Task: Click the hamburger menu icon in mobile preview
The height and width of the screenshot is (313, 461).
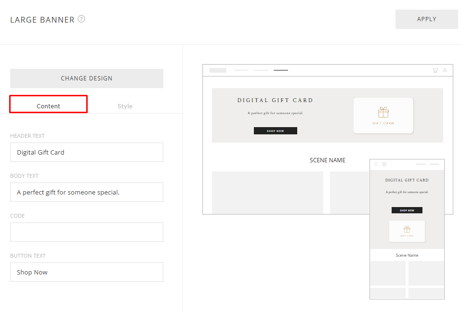Action: coord(376,164)
